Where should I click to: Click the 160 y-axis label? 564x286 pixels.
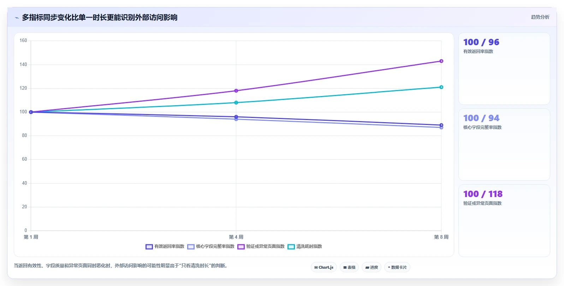pos(23,41)
